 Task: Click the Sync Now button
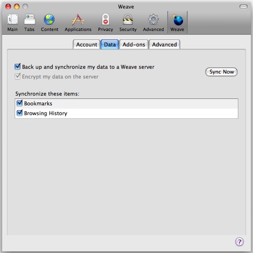pyautogui.click(x=222, y=72)
